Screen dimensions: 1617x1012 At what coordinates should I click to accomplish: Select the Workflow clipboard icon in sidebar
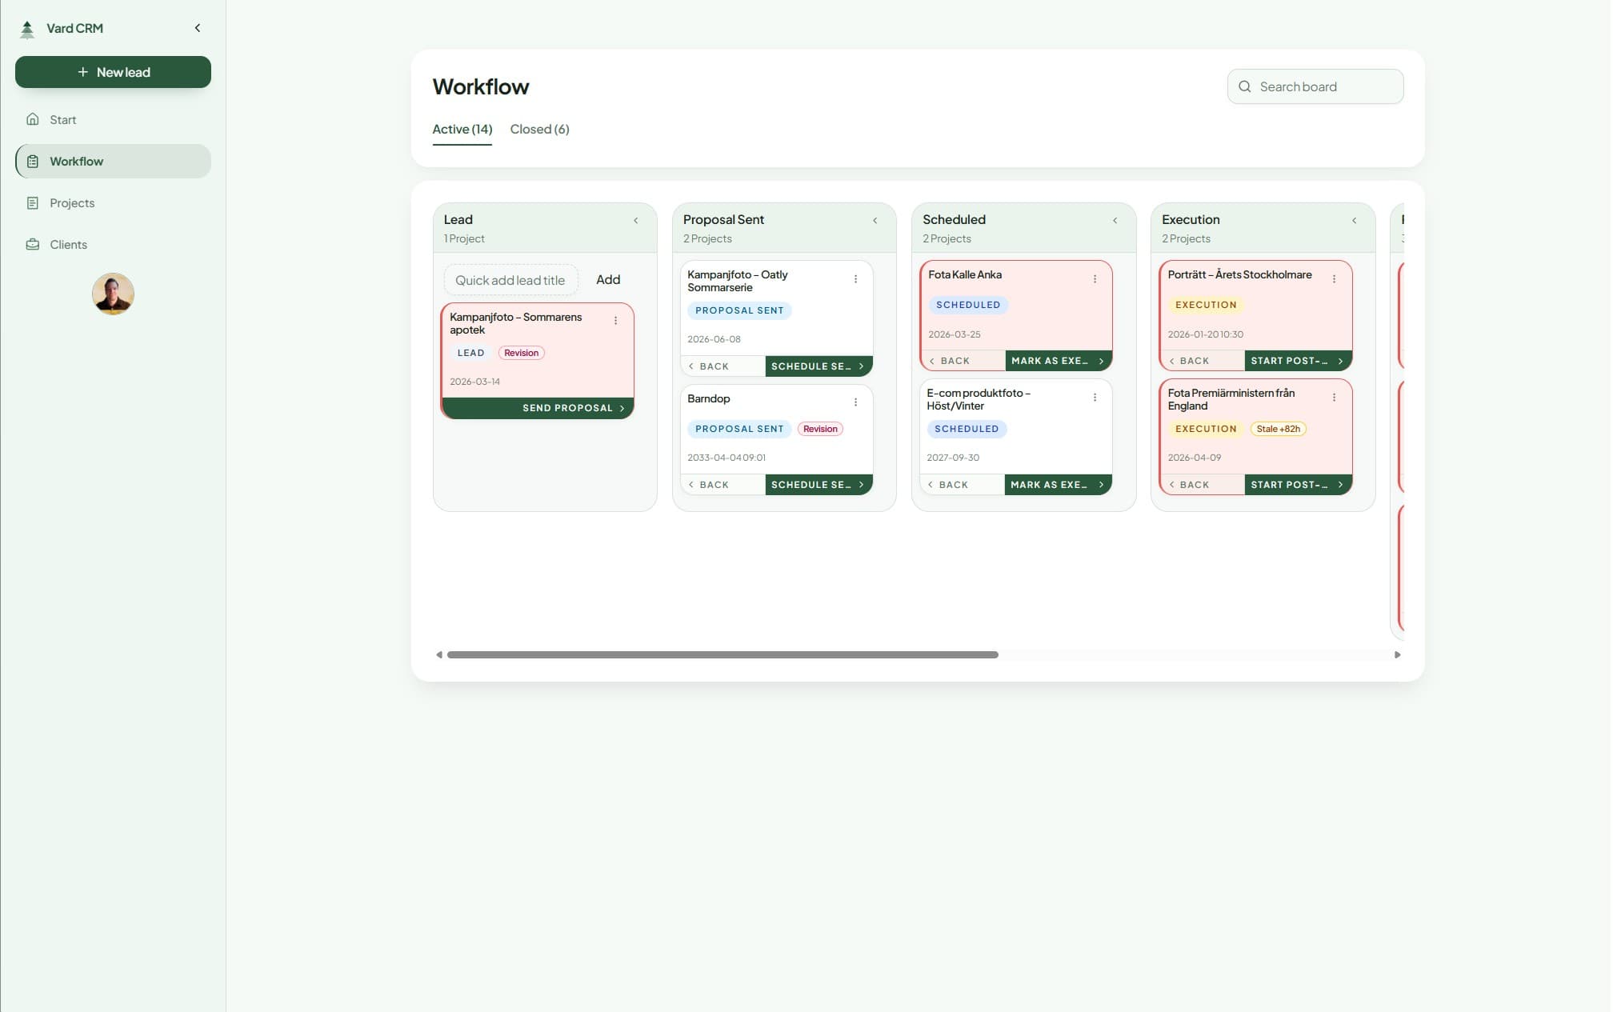tap(32, 161)
